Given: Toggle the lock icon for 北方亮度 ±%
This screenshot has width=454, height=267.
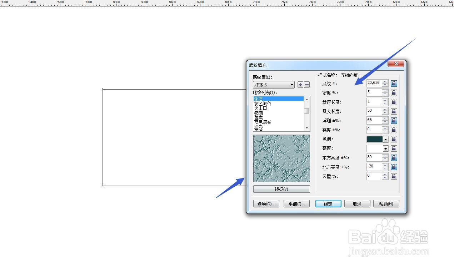Looking at the screenshot, I should (394, 167).
